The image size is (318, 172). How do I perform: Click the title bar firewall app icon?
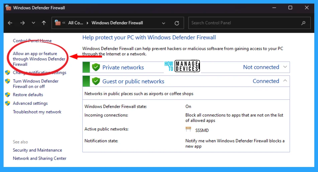coord(8,8)
